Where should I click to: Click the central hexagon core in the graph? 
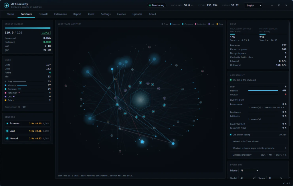140,100
